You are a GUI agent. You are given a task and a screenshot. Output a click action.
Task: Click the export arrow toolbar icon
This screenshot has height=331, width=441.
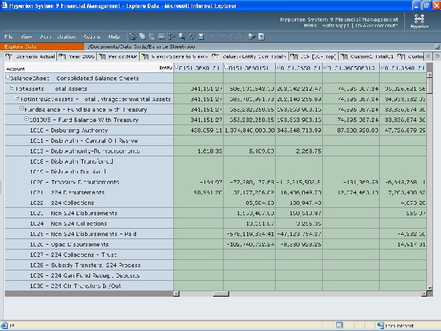point(252,37)
